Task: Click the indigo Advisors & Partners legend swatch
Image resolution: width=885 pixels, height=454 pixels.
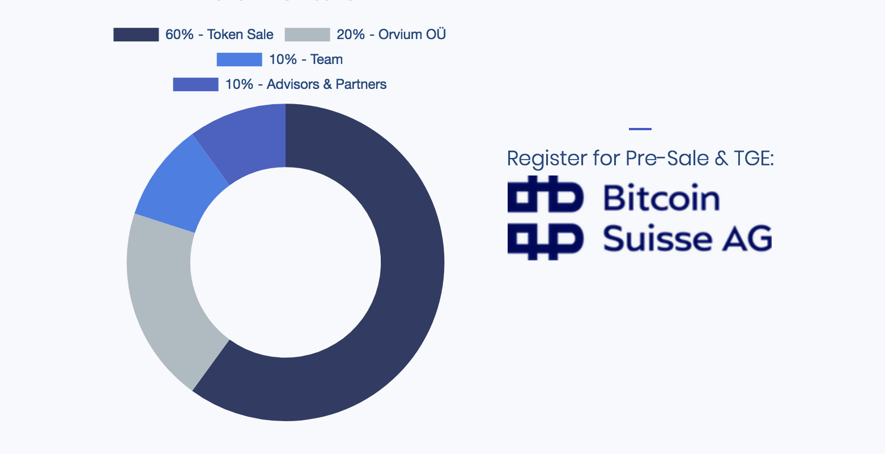Action: [x=195, y=84]
